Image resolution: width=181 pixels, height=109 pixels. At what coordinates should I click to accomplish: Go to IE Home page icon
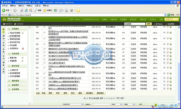[31, 11]
